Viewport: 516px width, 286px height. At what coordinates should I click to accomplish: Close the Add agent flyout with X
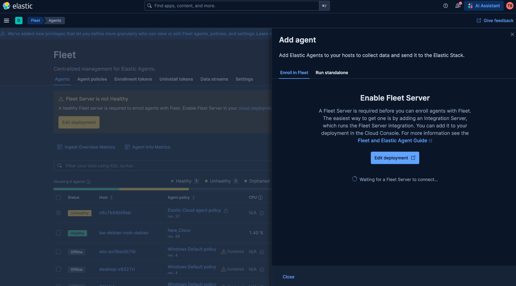(x=512, y=34)
